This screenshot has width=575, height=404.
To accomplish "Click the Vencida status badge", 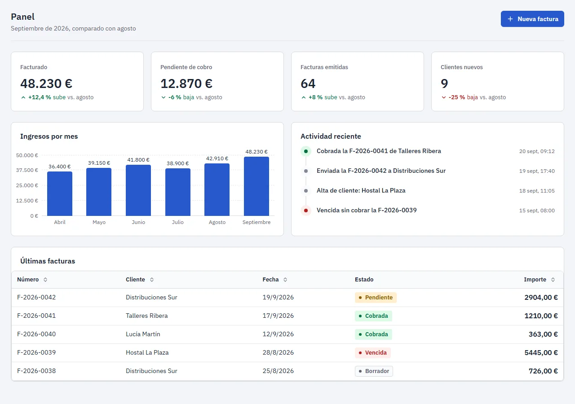I will [x=373, y=353].
